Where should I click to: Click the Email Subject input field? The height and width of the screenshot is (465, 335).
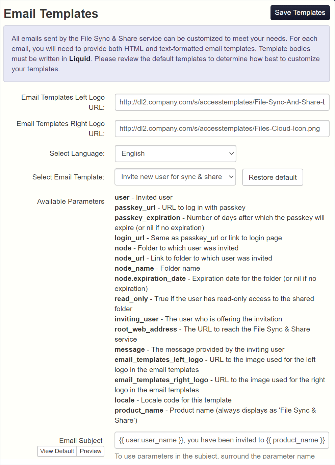(x=222, y=440)
